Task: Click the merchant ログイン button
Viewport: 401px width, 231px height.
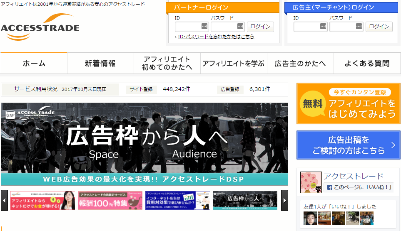Action: tap(379, 27)
